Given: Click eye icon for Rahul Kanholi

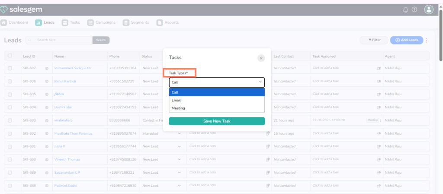Looking at the screenshot, I should click(47, 81).
